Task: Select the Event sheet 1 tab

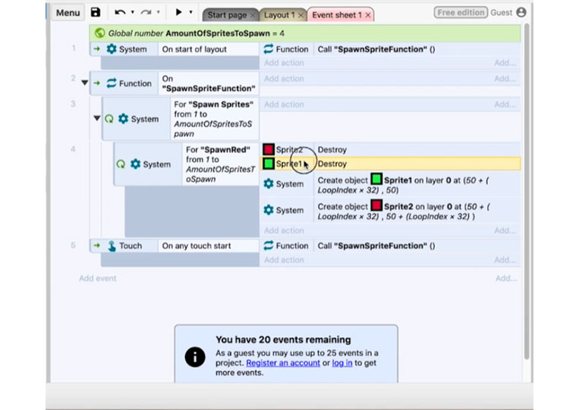Action: [337, 15]
